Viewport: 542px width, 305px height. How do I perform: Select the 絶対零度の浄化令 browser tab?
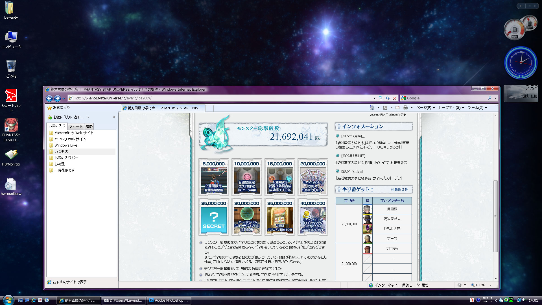click(163, 108)
